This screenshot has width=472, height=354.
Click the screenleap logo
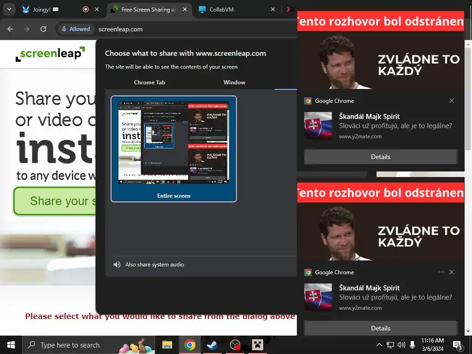click(50, 54)
